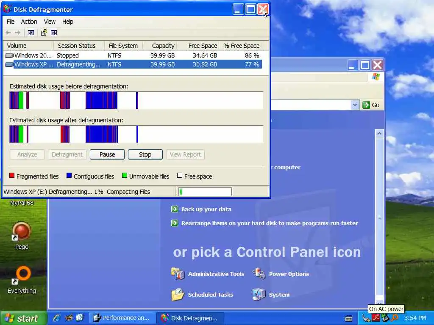Follow the Back up your data link

(x=206, y=209)
